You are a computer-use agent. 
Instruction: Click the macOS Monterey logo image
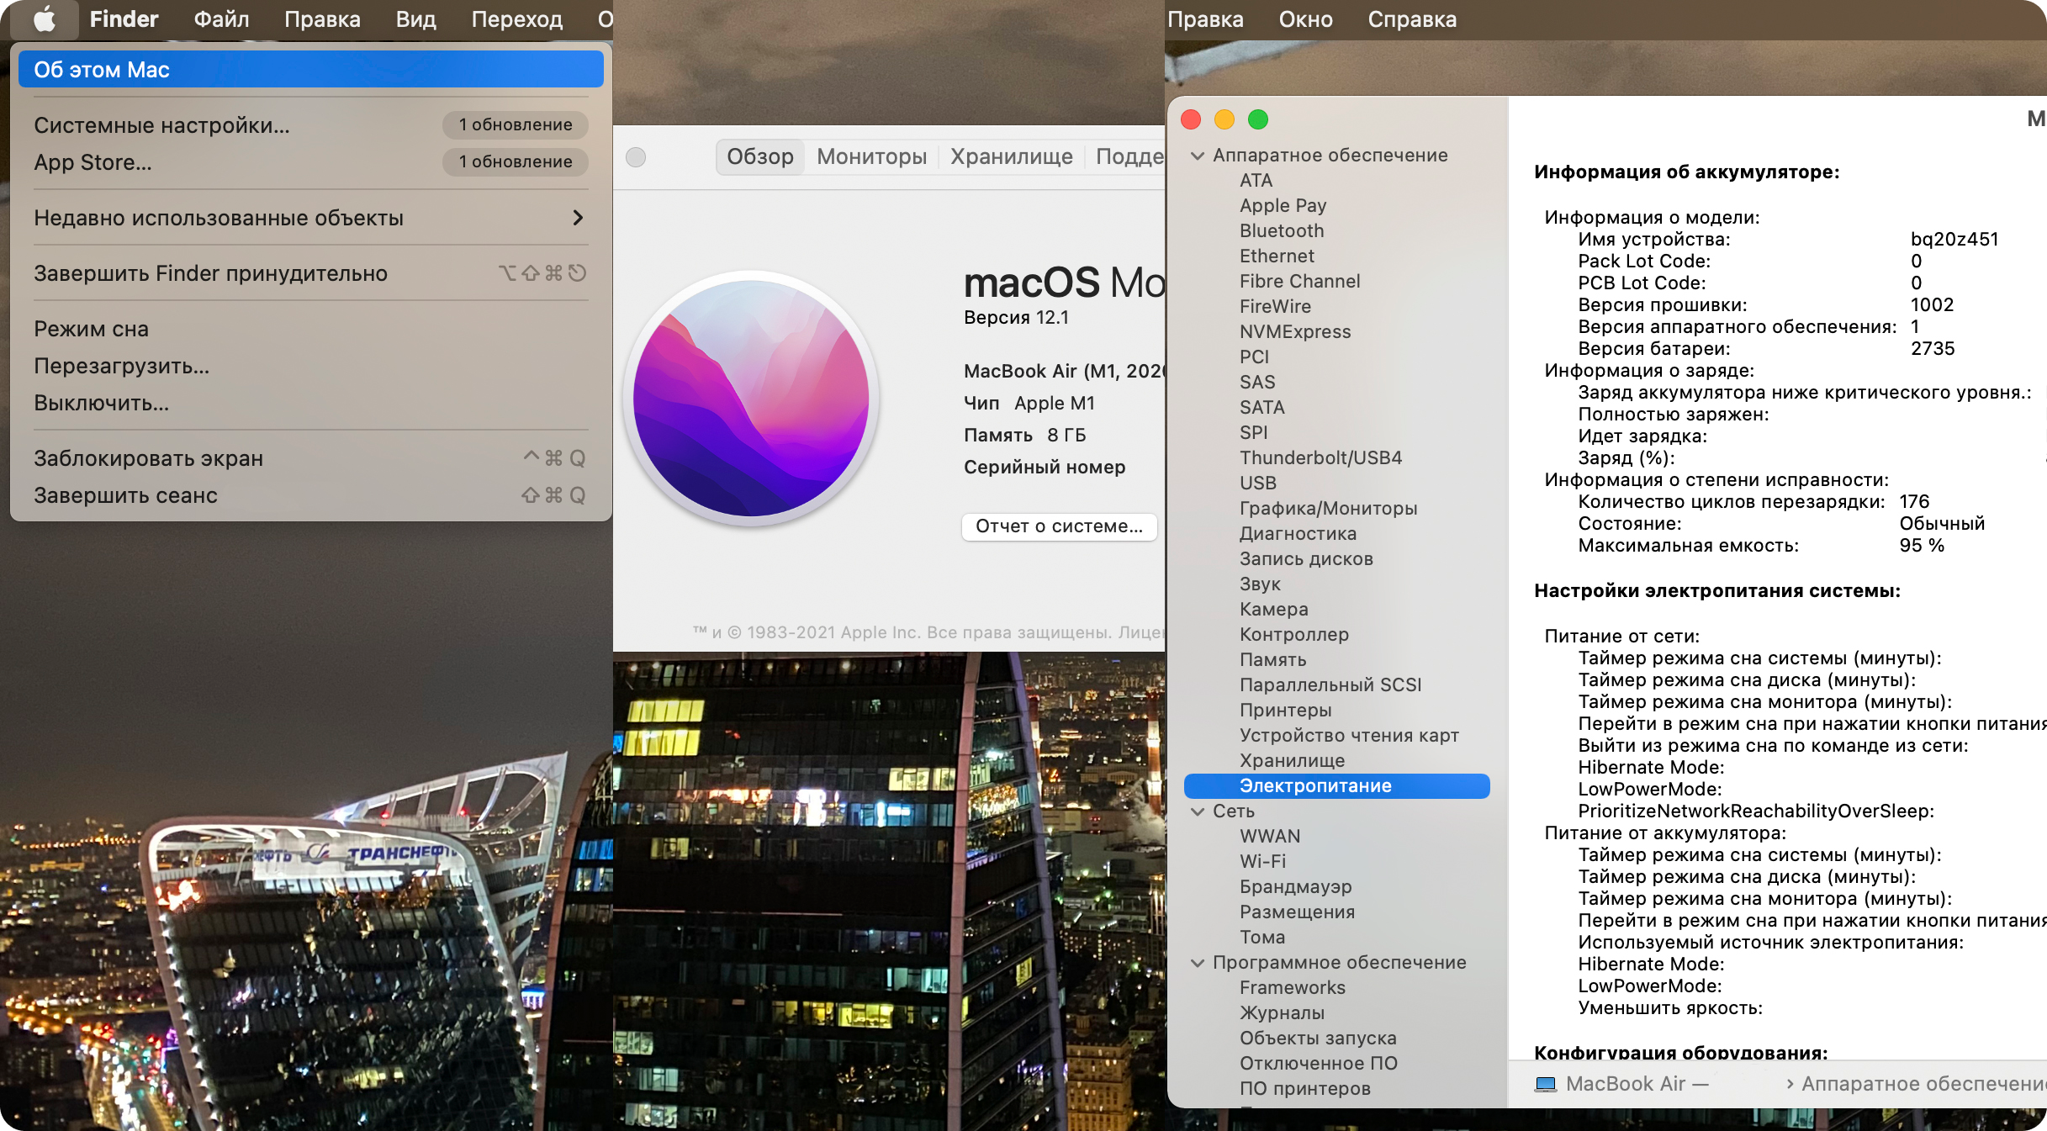[x=751, y=399]
